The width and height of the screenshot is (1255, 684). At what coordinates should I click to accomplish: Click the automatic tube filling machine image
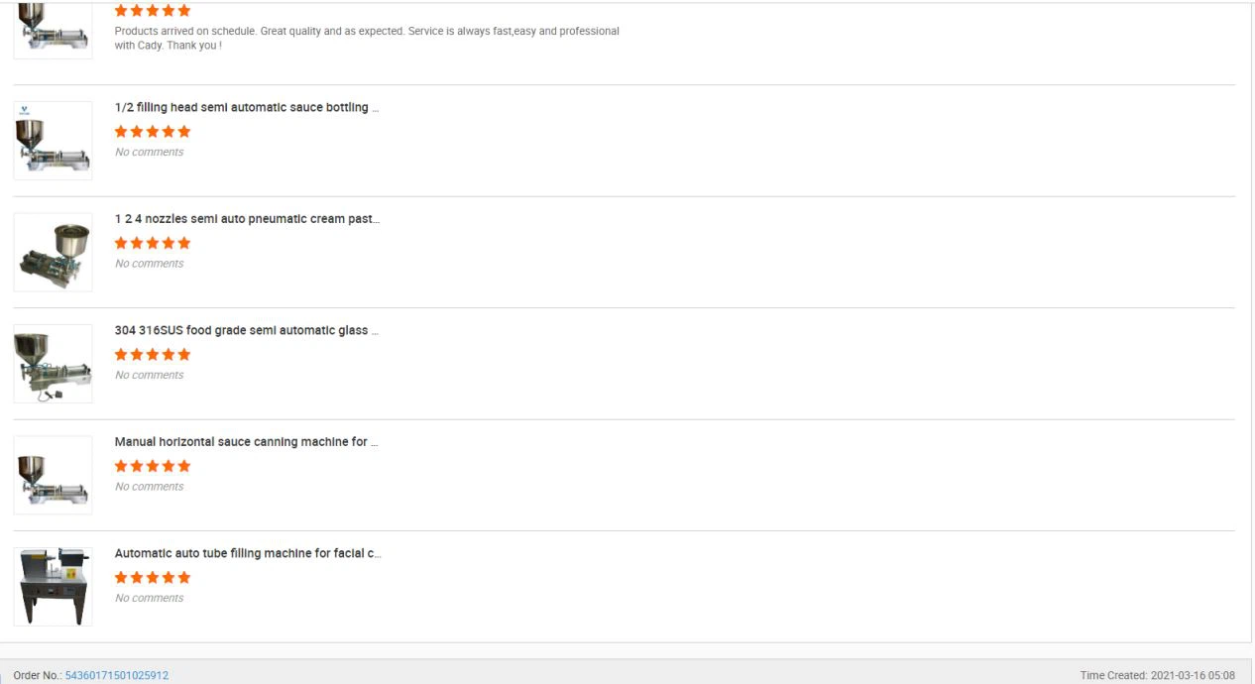(53, 587)
